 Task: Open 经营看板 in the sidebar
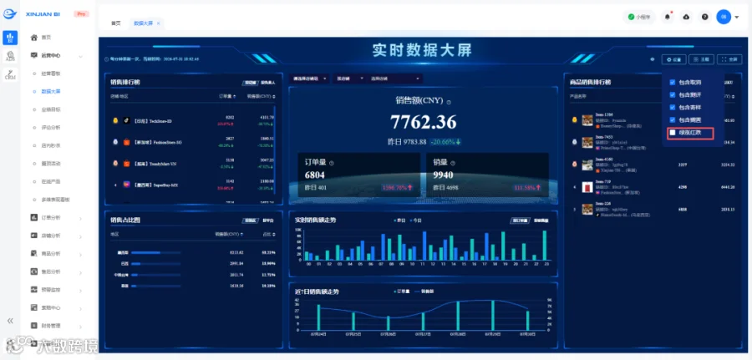51,74
